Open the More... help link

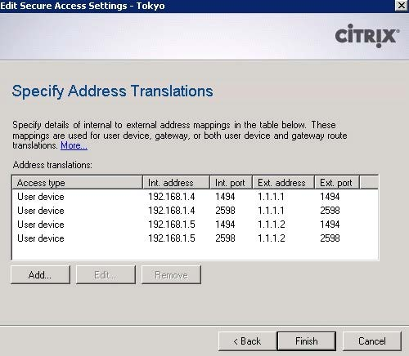pos(74,145)
